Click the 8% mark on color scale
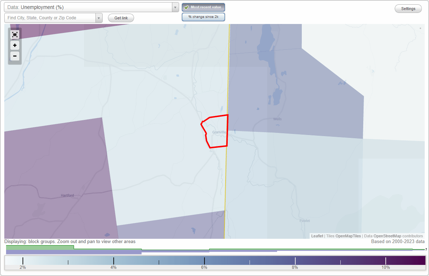The image size is (429, 276). click(295, 267)
